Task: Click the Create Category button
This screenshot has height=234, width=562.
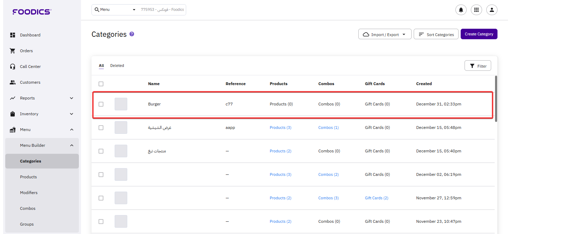Action: (x=479, y=34)
